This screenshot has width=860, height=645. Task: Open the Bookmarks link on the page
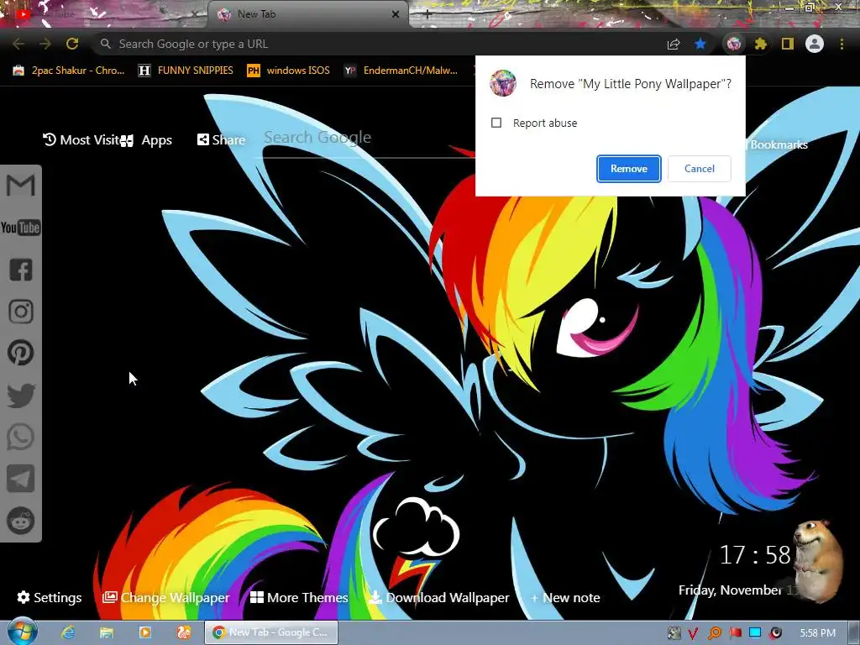pyautogui.click(x=779, y=144)
